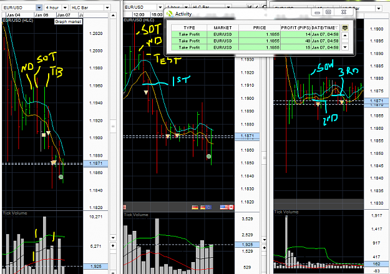
Task: Click the PRICE column header
Action: pos(260,27)
